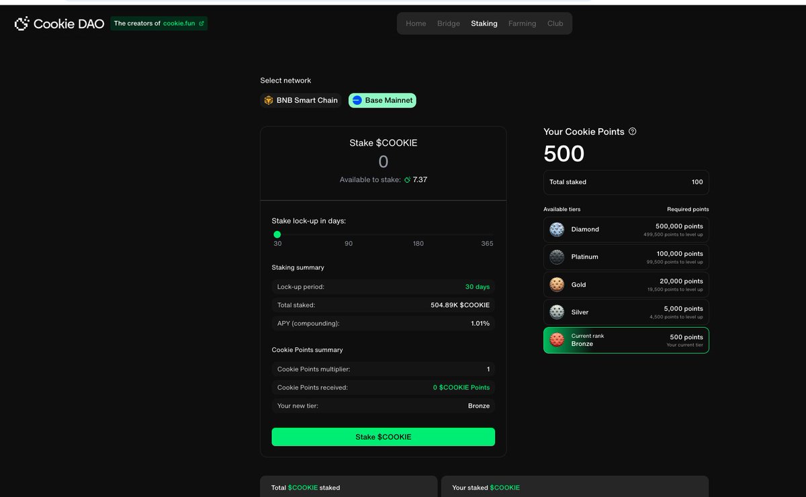Set lock-up slider to 180 days

click(x=418, y=243)
